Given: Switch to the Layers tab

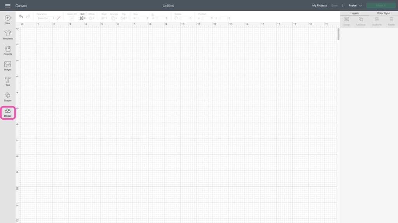Looking at the screenshot, I should [354, 13].
